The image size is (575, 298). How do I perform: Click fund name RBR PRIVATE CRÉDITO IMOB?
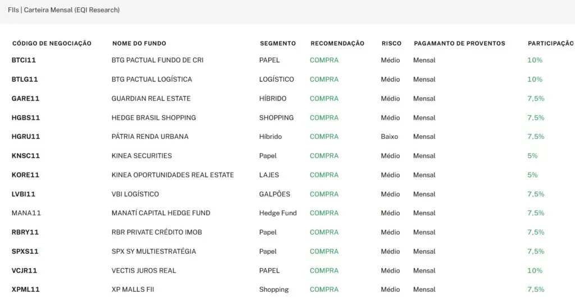(x=157, y=232)
